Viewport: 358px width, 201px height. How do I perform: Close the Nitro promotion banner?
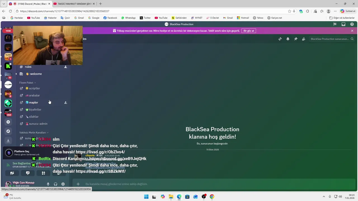tap(352, 31)
